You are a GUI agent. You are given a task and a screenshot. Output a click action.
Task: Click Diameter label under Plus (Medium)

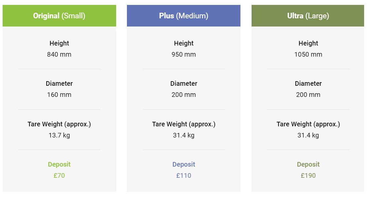(x=184, y=83)
